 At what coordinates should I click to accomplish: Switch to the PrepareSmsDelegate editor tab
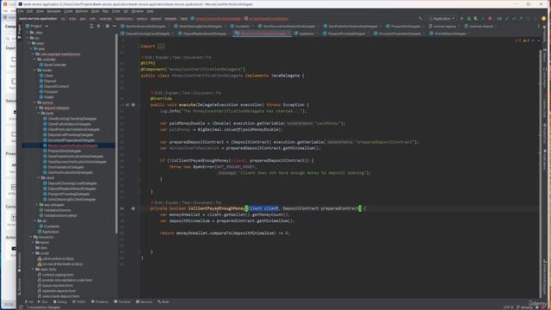(x=404, y=26)
